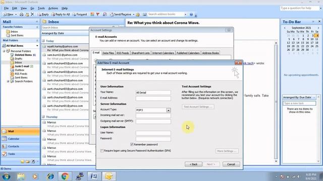Screen dimensions: 323x181
Task: Collapse the Favorite Folders section
Action: [37, 27]
